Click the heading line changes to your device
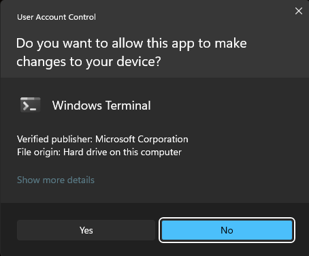 coord(88,61)
